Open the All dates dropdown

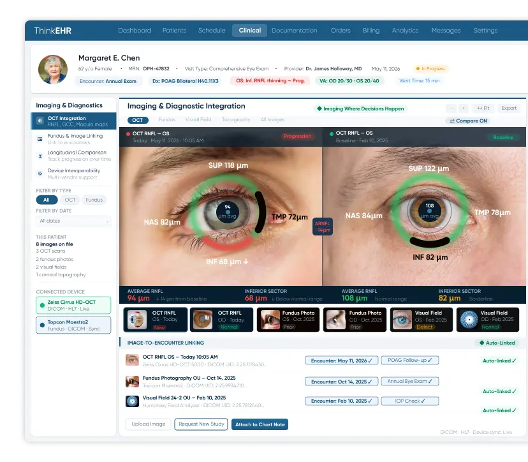coord(73,221)
